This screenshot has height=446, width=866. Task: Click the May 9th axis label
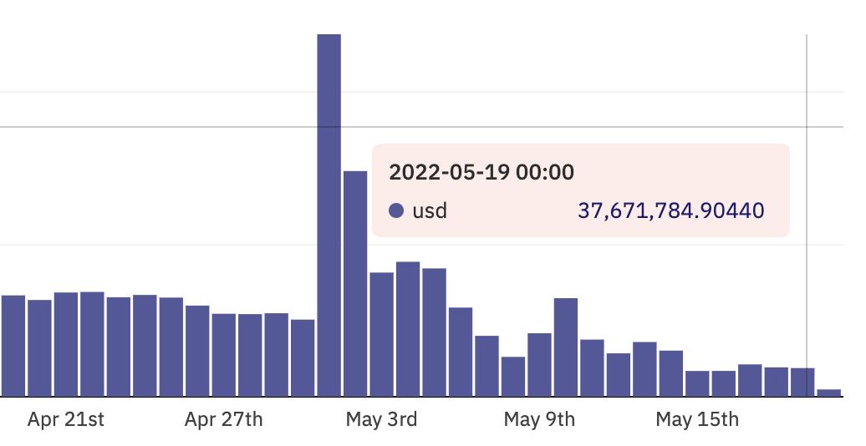click(x=539, y=419)
